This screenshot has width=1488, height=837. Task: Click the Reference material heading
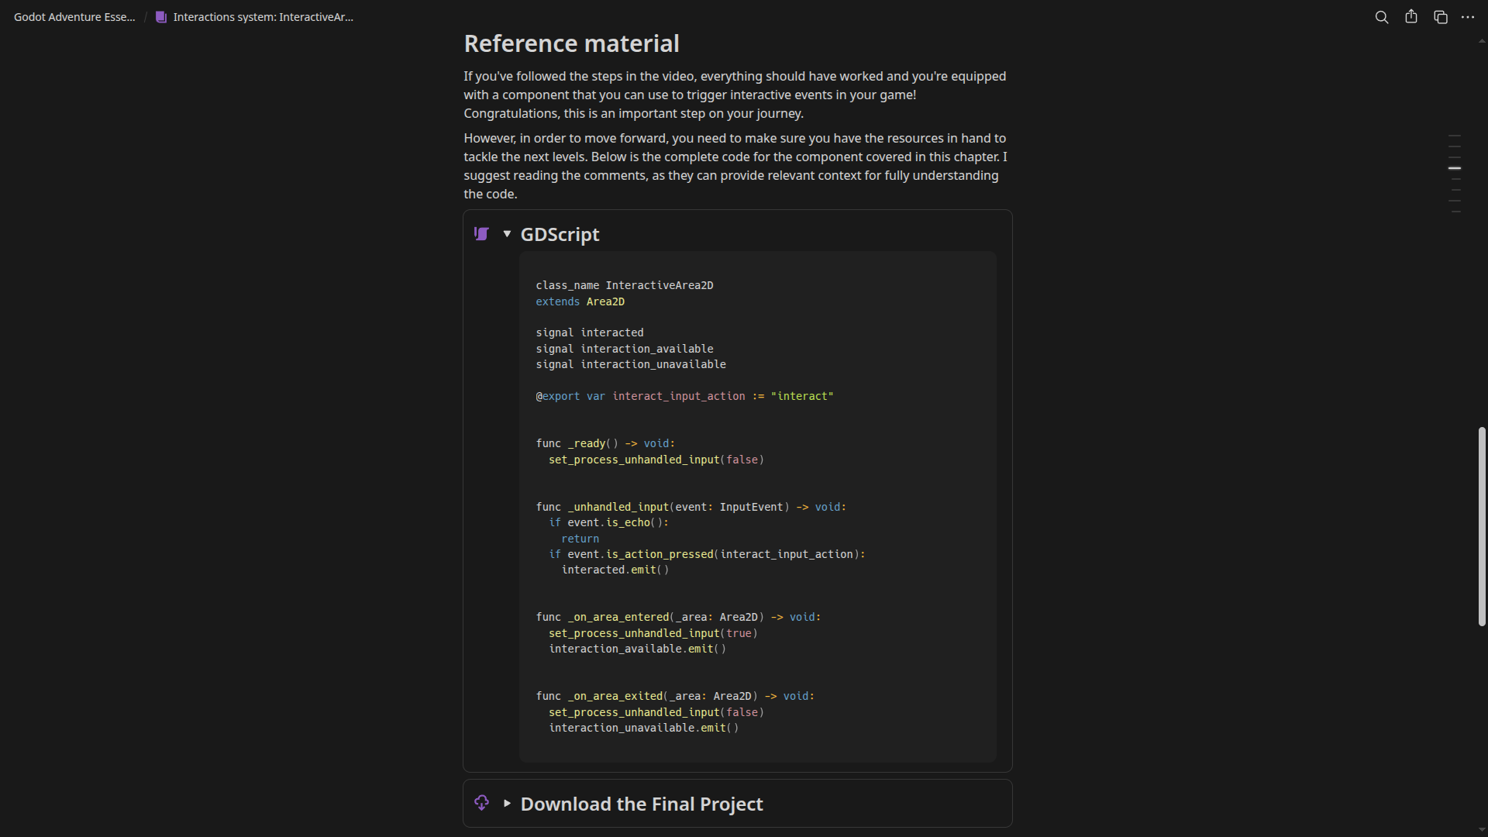tap(571, 43)
